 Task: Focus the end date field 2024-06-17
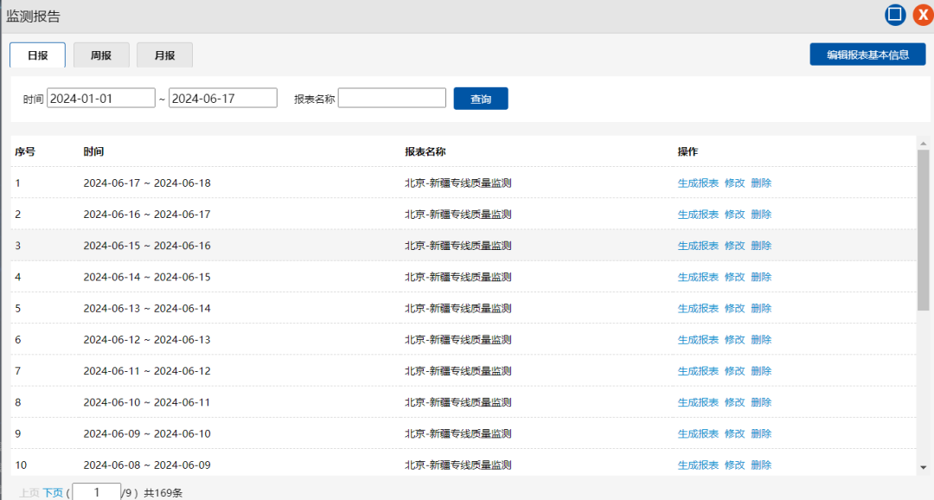223,99
